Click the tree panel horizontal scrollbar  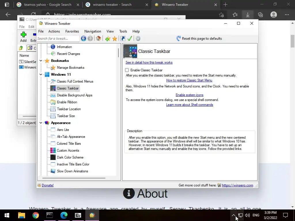pos(74,178)
